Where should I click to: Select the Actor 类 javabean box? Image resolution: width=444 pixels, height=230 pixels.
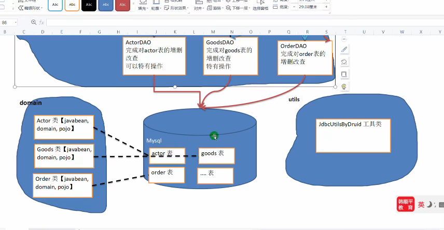coord(64,127)
